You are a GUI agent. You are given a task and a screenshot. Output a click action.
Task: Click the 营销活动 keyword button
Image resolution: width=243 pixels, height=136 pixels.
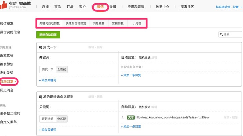47,119
